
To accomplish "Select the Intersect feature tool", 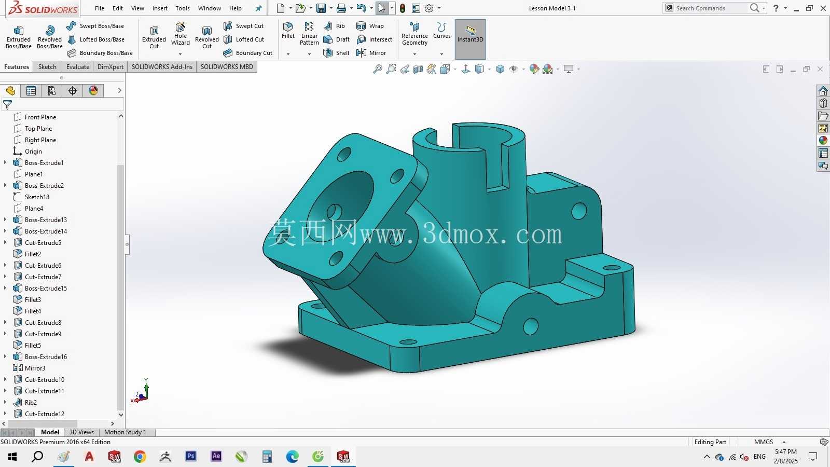I will 375,39.
